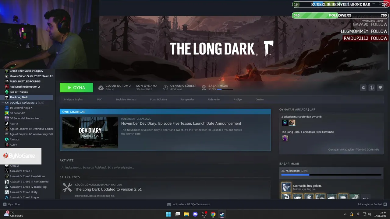
Task: Click the green OYNA play button
Action: tap(76, 88)
